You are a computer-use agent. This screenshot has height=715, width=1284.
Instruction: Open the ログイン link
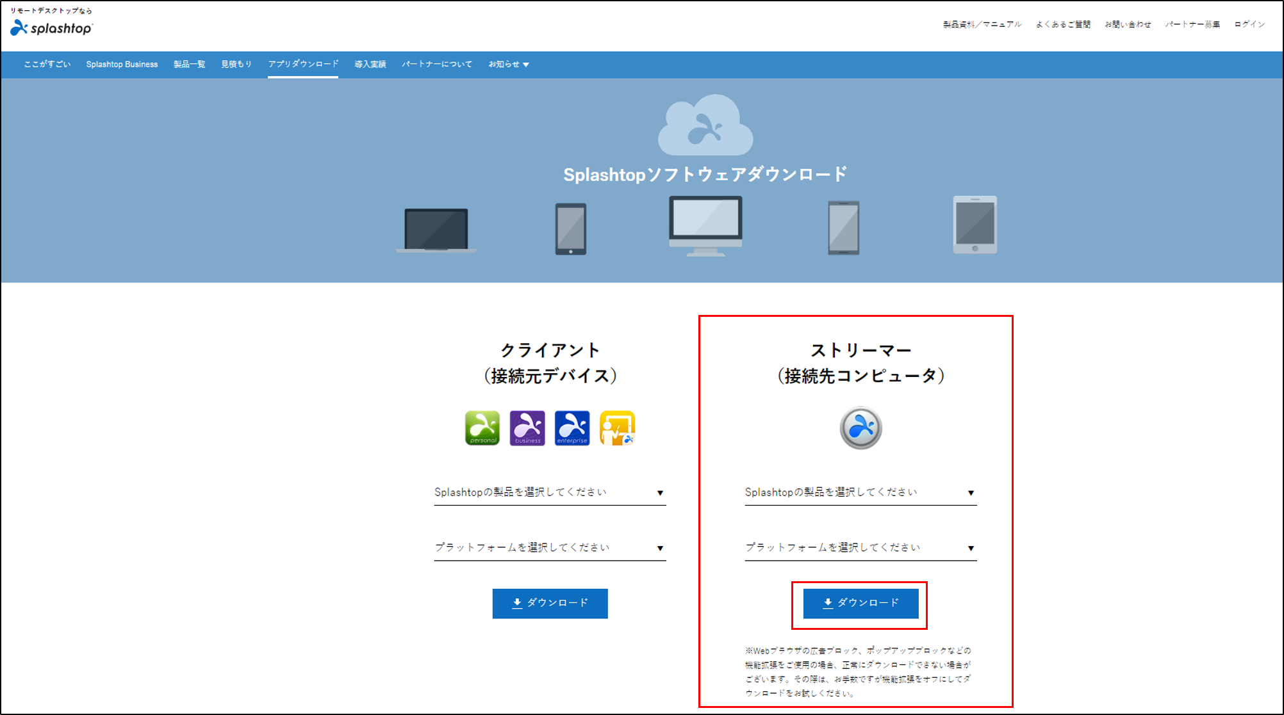tap(1248, 24)
